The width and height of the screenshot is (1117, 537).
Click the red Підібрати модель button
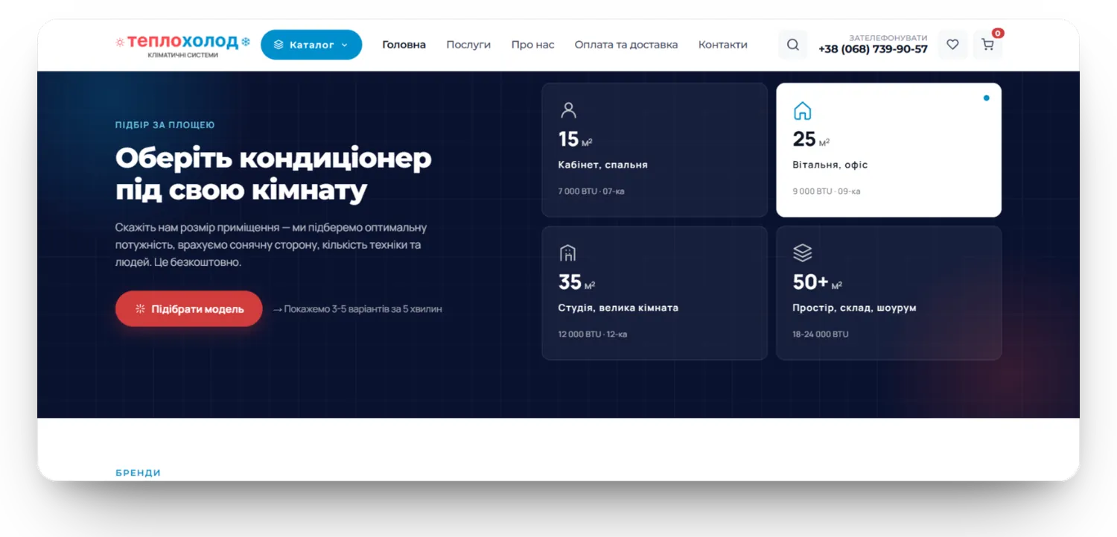[189, 308]
